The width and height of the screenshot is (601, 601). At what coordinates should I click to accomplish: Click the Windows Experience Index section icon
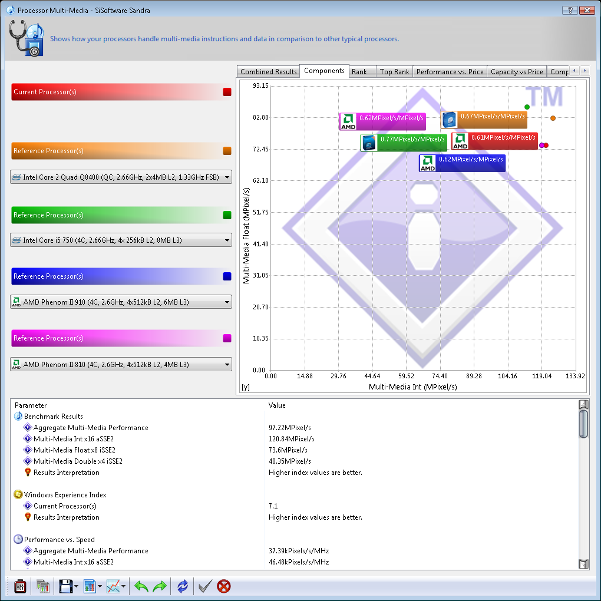pos(18,494)
